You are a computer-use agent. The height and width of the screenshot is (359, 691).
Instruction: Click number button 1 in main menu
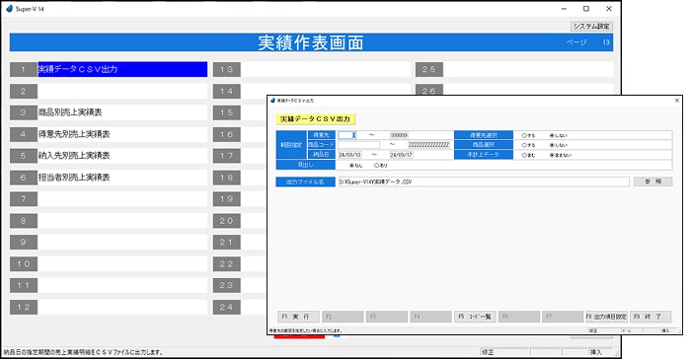(x=24, y=69)
